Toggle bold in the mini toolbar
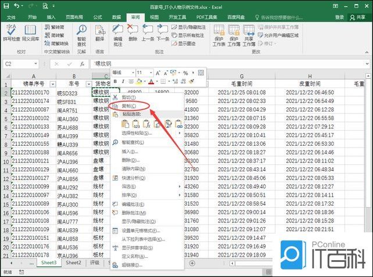This screenshot has height=277, width=373. [115, 81]
